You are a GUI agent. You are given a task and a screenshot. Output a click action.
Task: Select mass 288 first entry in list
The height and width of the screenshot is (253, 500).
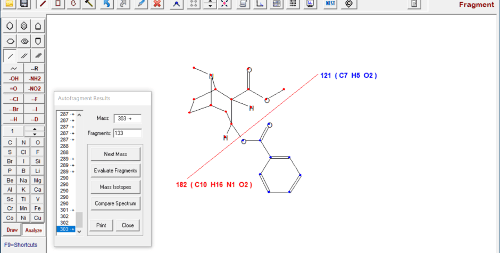point(66,146)
